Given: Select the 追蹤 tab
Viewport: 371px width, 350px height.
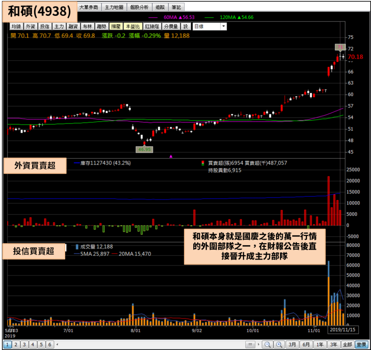Looking at the screenshot, I should point(160,7).
